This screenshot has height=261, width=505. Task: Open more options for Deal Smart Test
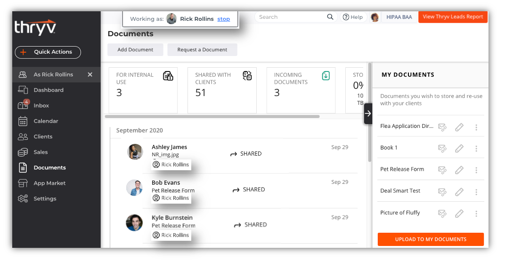tap(476, 192)
